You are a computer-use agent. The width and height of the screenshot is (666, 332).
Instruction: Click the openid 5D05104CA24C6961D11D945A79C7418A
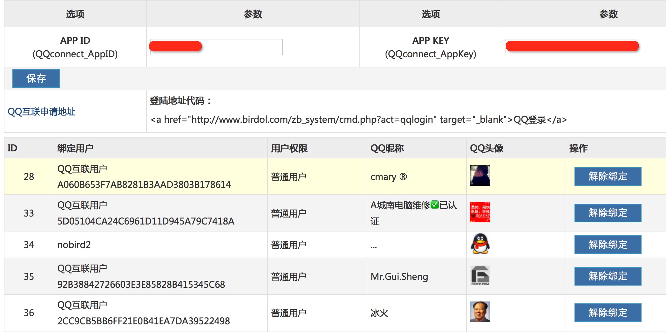146,221
